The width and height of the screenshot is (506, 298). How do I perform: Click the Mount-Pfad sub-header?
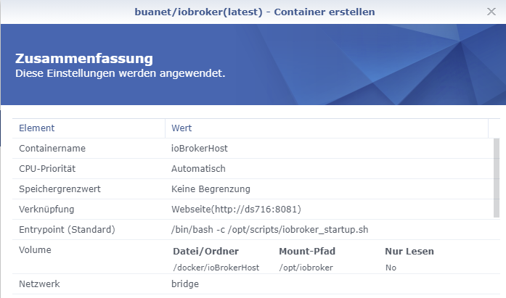point(307,252)
